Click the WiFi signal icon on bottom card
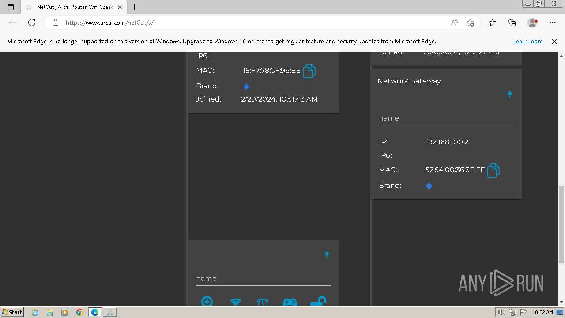565x318 pixels. tap(236, 302)
